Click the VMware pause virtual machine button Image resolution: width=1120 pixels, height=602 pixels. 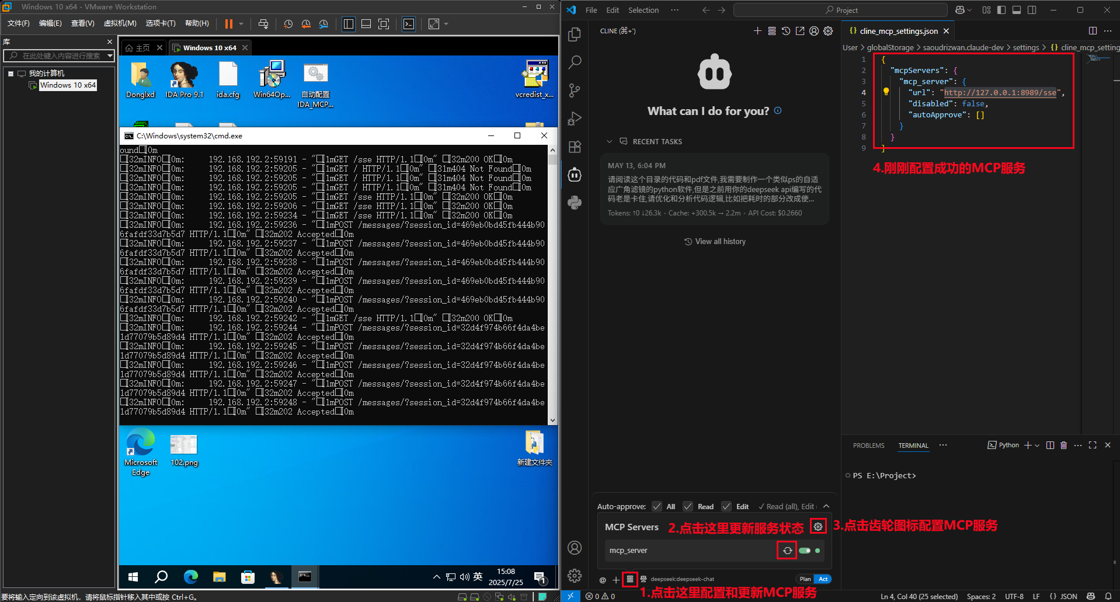coord(229,24)
